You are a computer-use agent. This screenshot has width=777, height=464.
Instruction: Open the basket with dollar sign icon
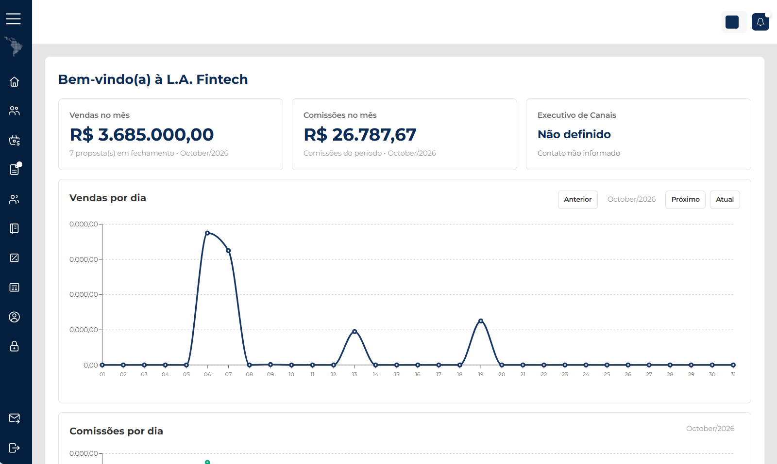[x=15, y=141]
